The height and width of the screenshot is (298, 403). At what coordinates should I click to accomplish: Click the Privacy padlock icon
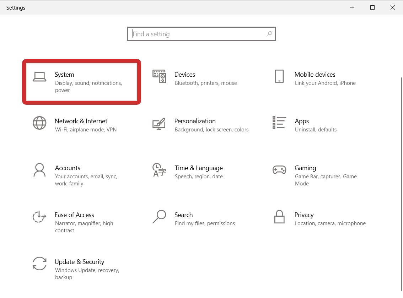pos(279,217)
